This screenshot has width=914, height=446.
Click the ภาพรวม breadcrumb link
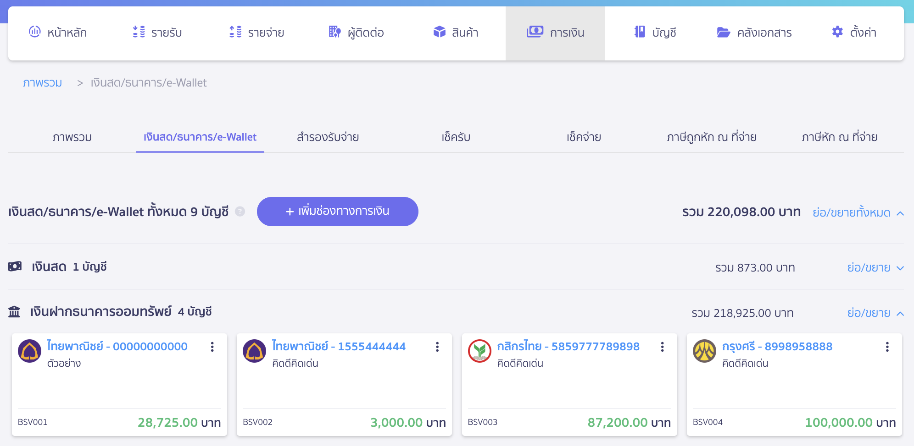point(42,83)
